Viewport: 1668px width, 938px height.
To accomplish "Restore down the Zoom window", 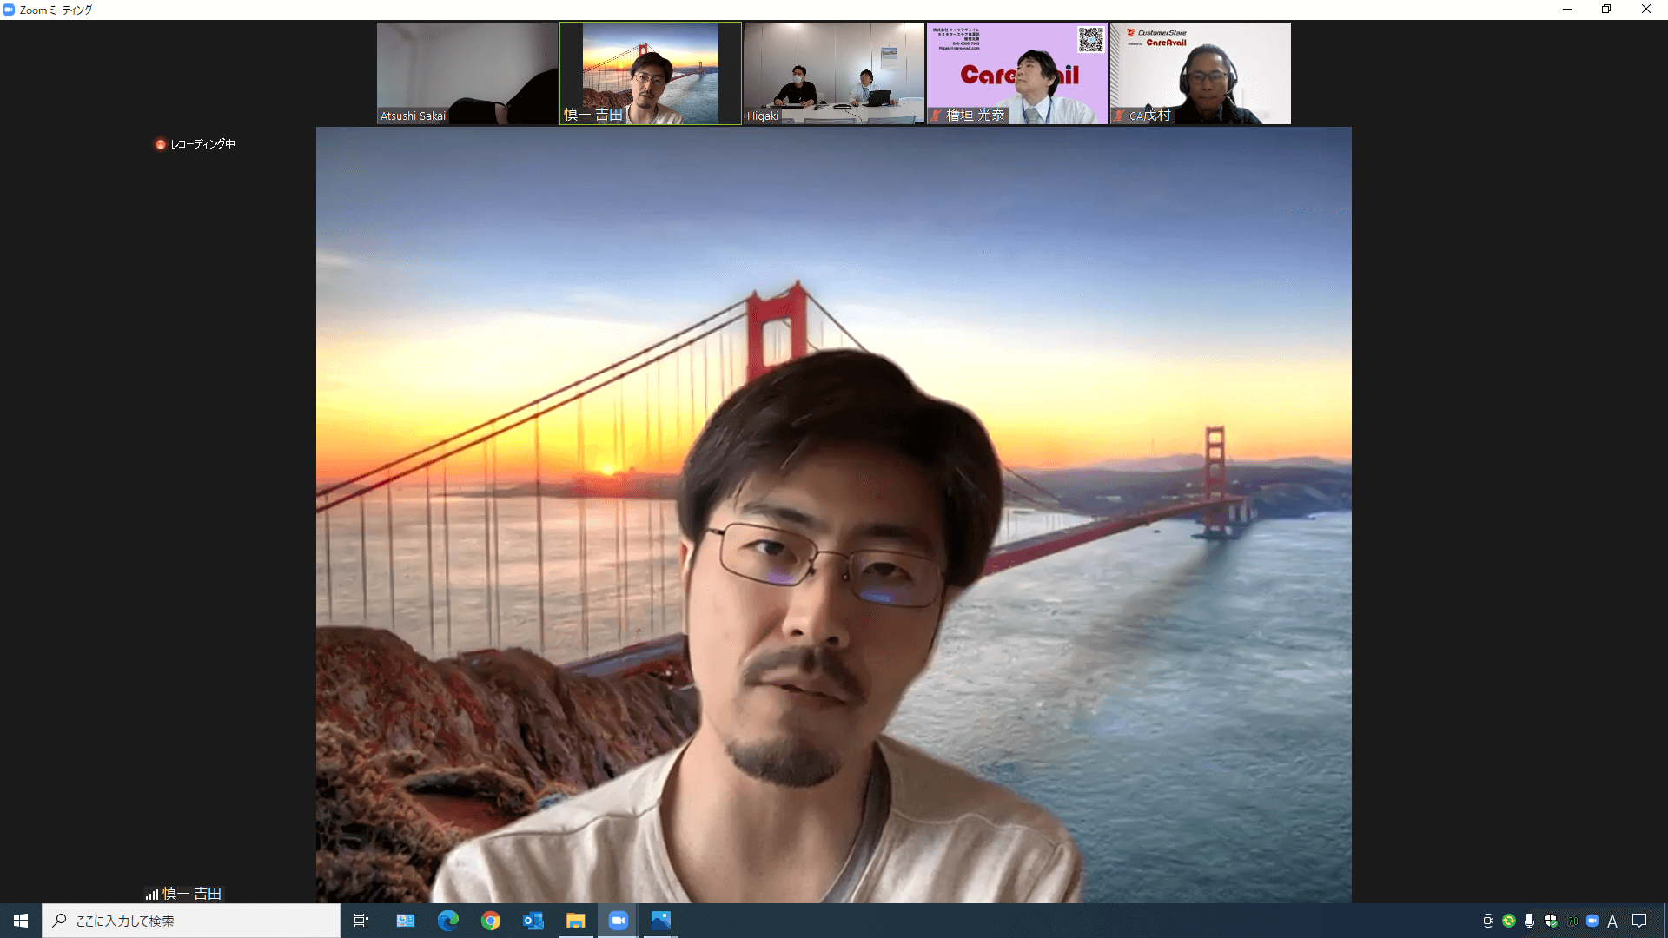I will pyautogui.click(x=1606, y=10).
